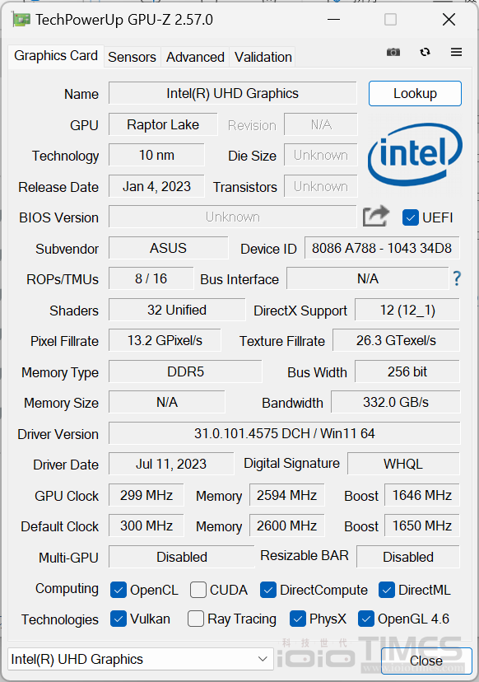Click the GPU-Z title bar app icon

coord(21,20)
